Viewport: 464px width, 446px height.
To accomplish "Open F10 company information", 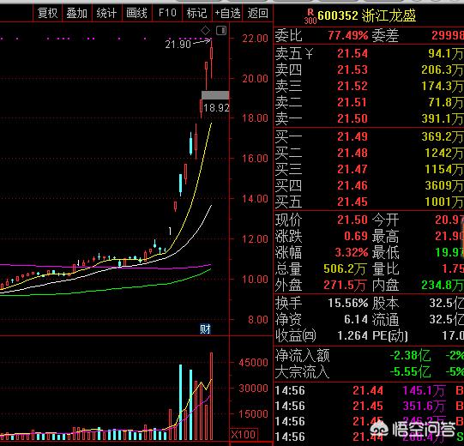I will [167, 14].
